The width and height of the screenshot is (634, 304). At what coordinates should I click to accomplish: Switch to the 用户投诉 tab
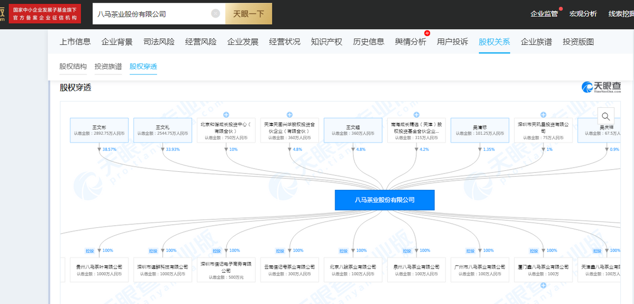point(452,42)
